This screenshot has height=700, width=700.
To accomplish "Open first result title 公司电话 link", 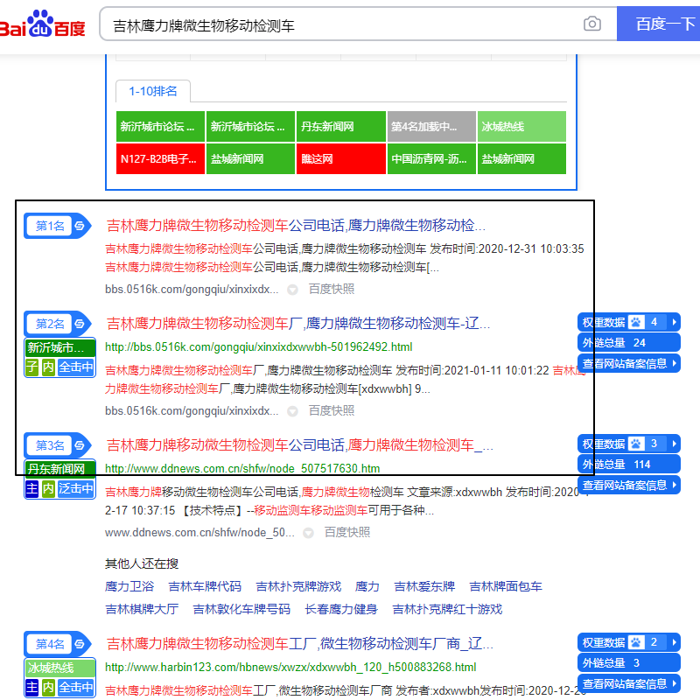I will pyautogui.click(x=296, y=225).
